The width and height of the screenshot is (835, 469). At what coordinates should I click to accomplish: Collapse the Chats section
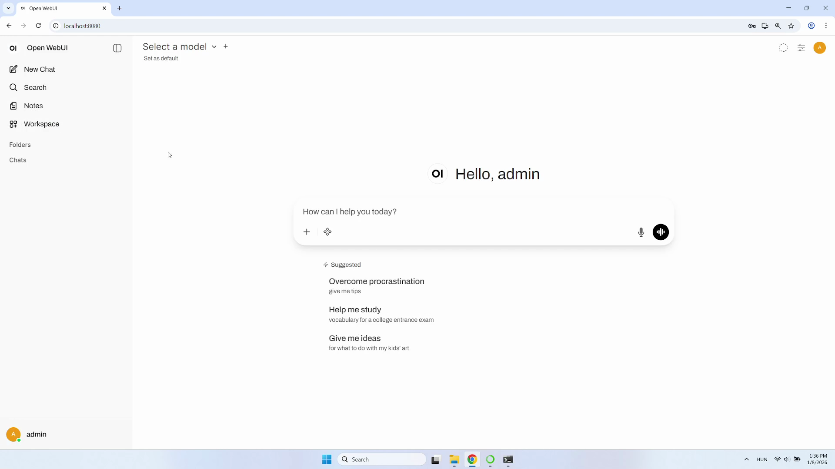tap(18, 160)
